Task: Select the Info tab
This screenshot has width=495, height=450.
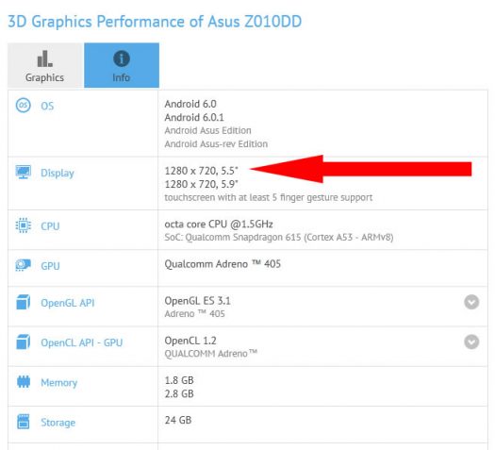Action: 122,65
